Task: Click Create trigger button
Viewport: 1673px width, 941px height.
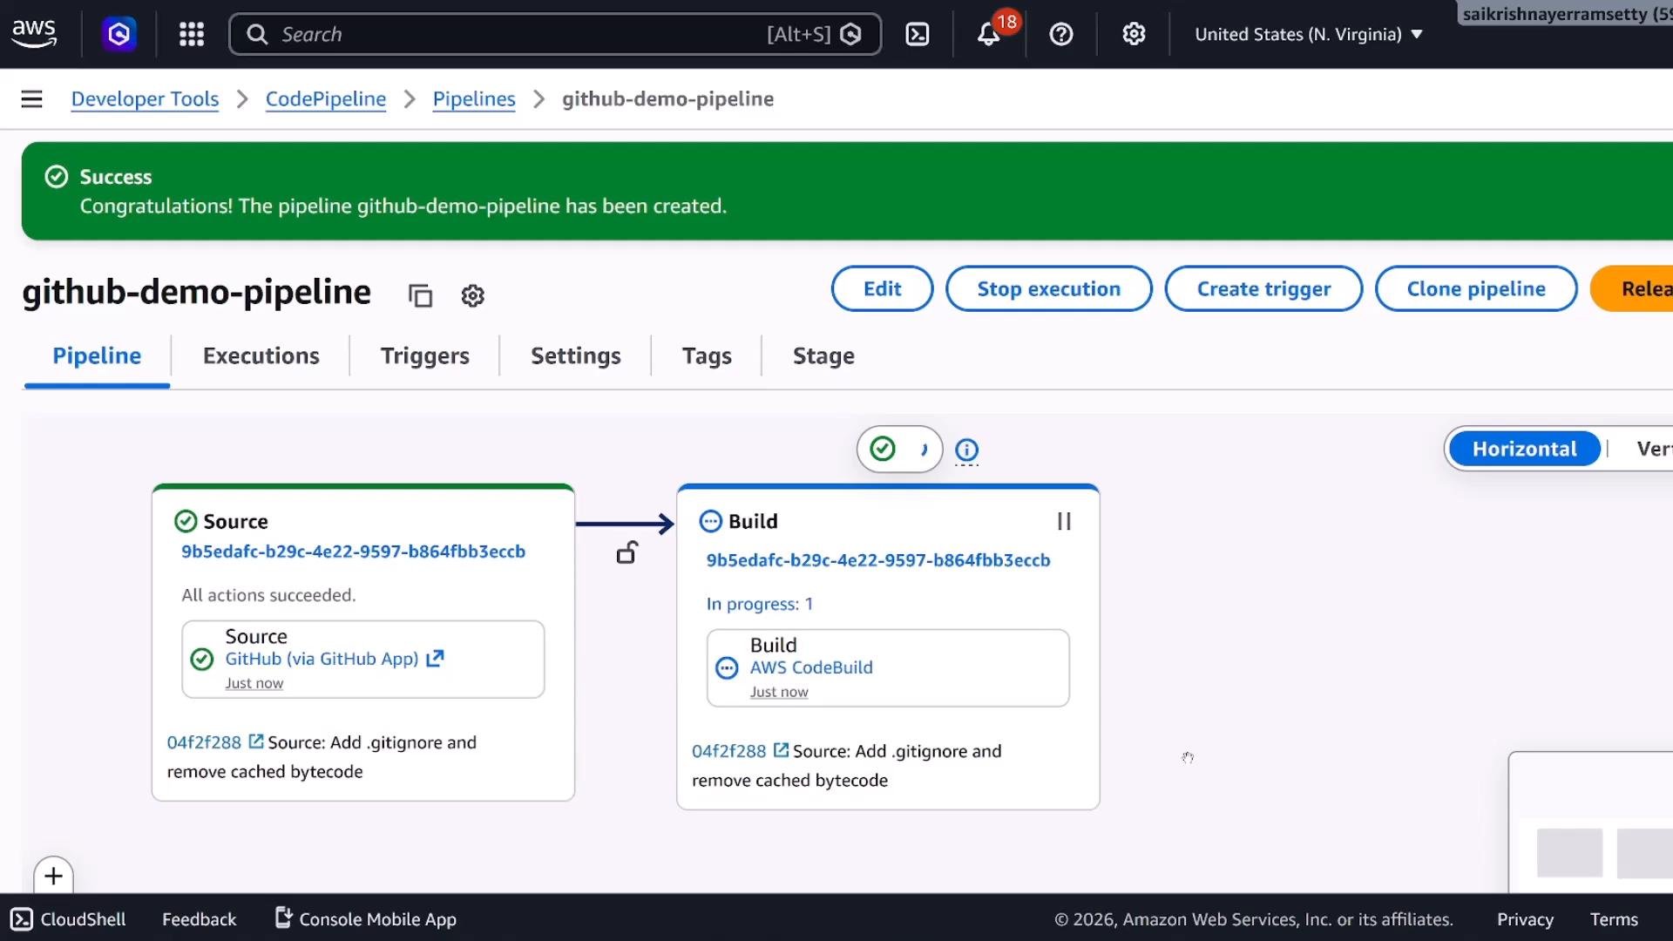Action: 1264,288
